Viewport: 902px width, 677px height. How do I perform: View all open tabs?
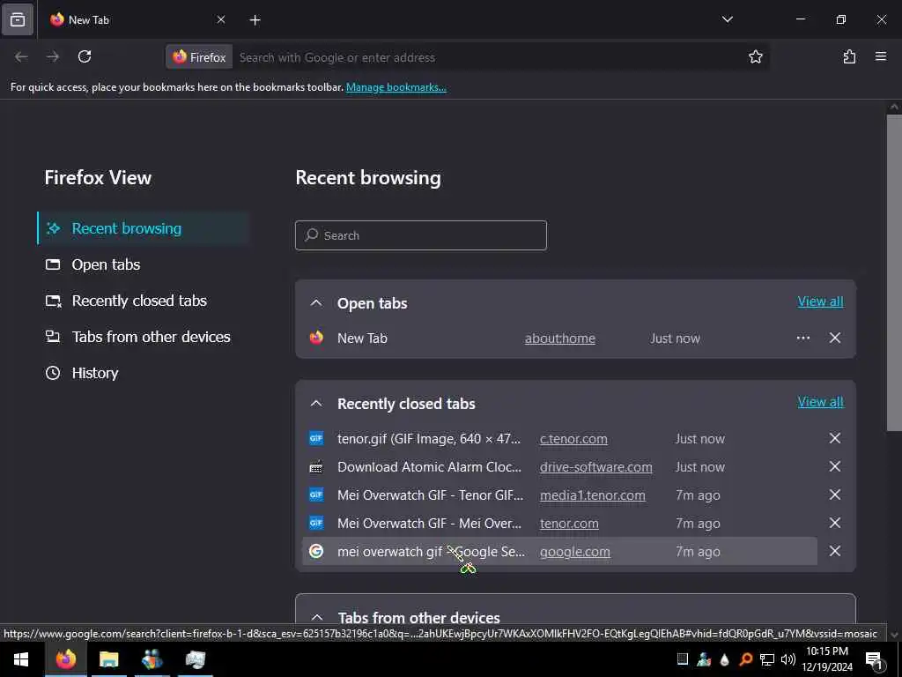point(820,301)
